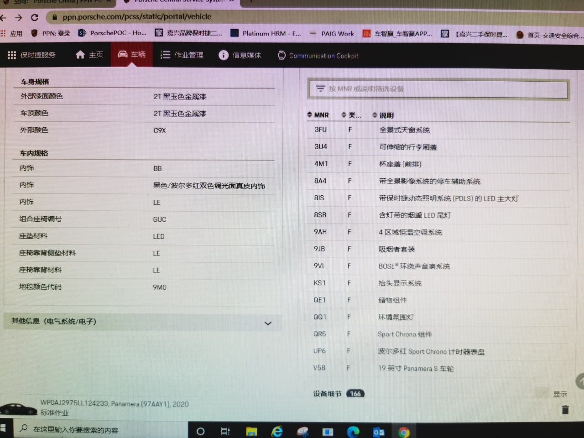This screenshot has height=438, width=584.
Task: Select the 8SB LED 尾灯 row
Action: click(438, 215)
